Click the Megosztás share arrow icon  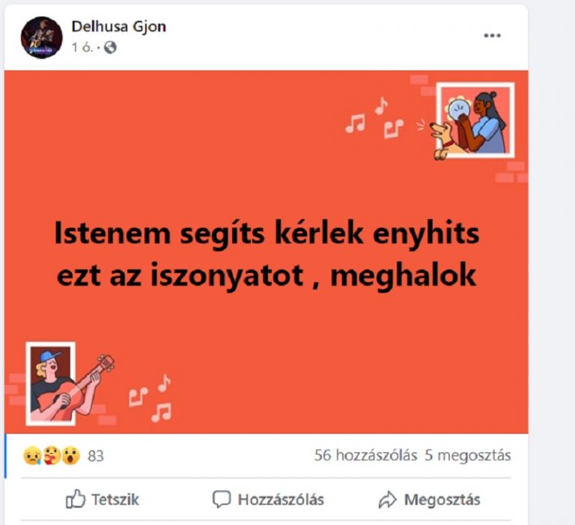[388, 500]
